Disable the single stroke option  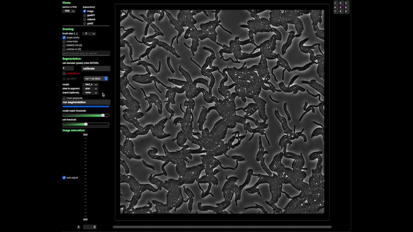point(64,37)
